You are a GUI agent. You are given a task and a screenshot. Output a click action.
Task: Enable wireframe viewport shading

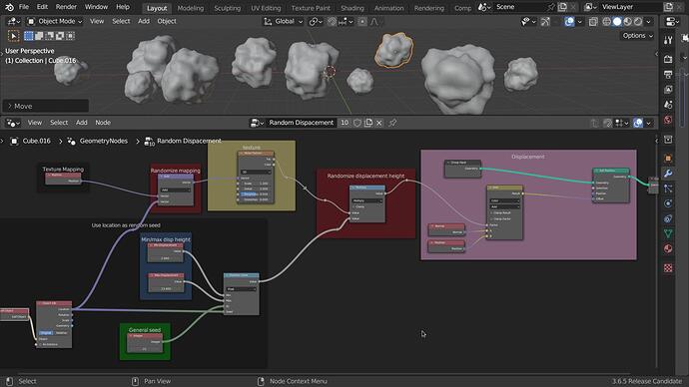(x=607, y=22)
